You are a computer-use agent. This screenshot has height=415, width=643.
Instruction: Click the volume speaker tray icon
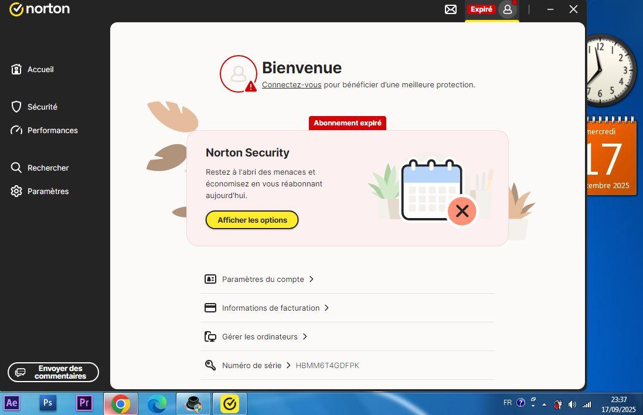572,405
